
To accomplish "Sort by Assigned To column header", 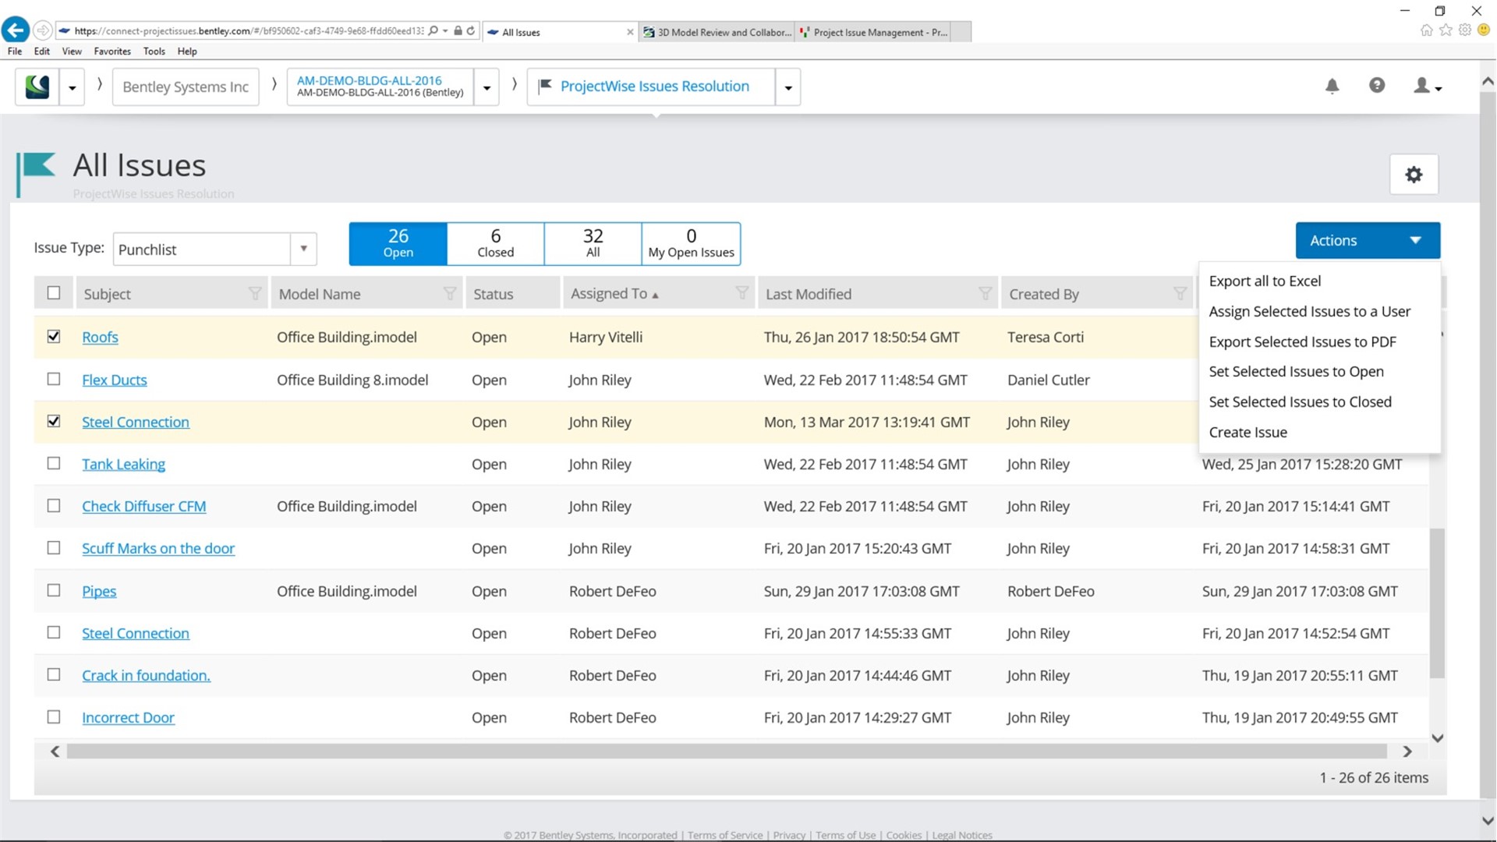I will pos(609,294).
